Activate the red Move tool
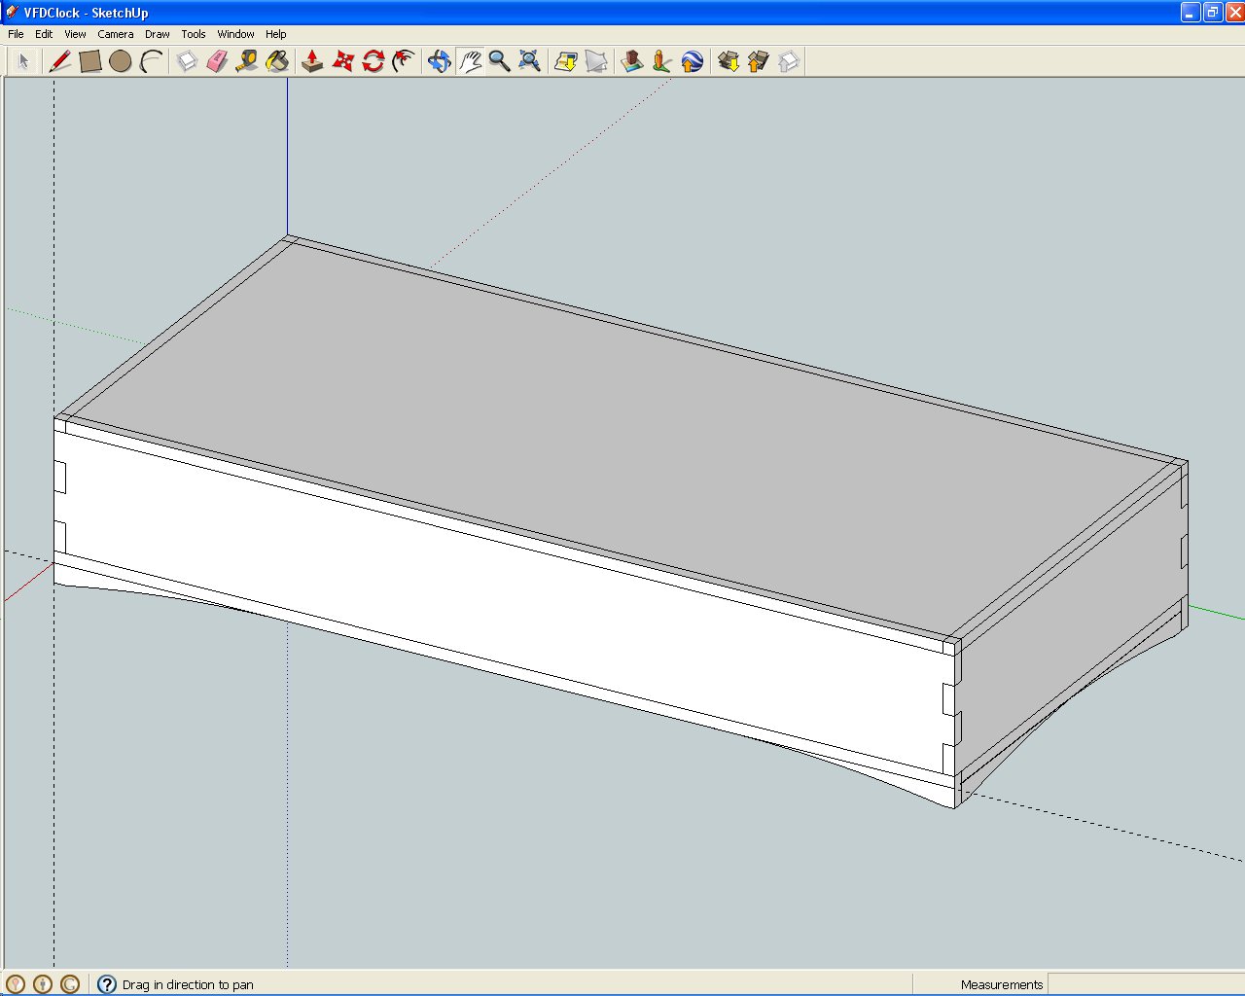Screen dimensions: 1245x996 pos(342,61)
